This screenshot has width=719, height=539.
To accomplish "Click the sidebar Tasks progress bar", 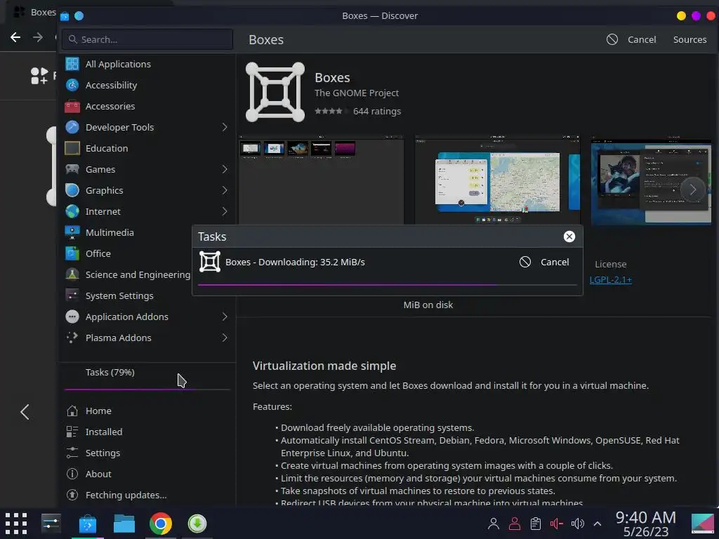I will 147,389.
